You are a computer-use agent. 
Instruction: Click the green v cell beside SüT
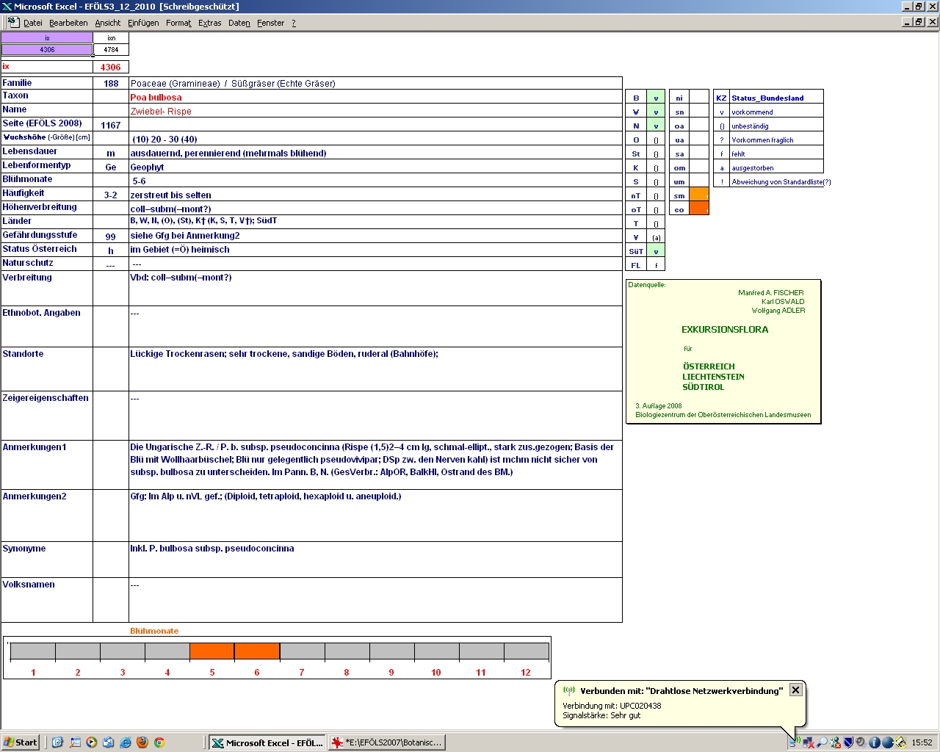[656, 251]
